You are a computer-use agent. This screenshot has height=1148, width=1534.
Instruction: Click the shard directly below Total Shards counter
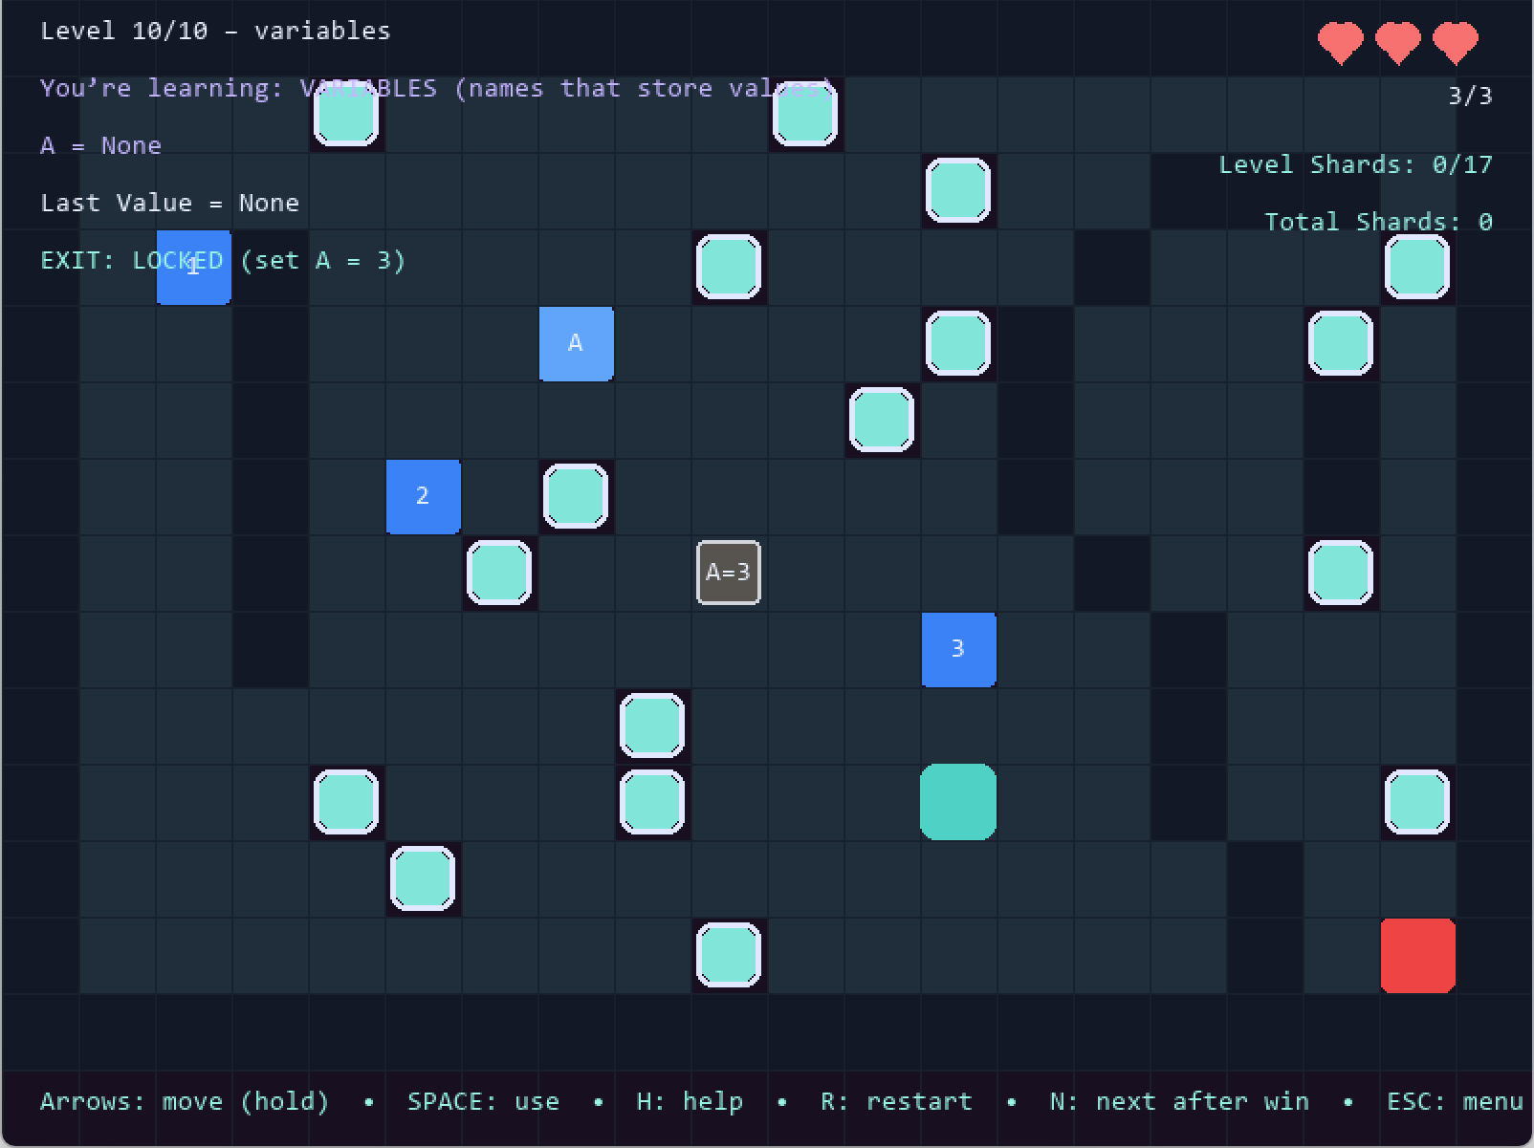[1417, 268]
